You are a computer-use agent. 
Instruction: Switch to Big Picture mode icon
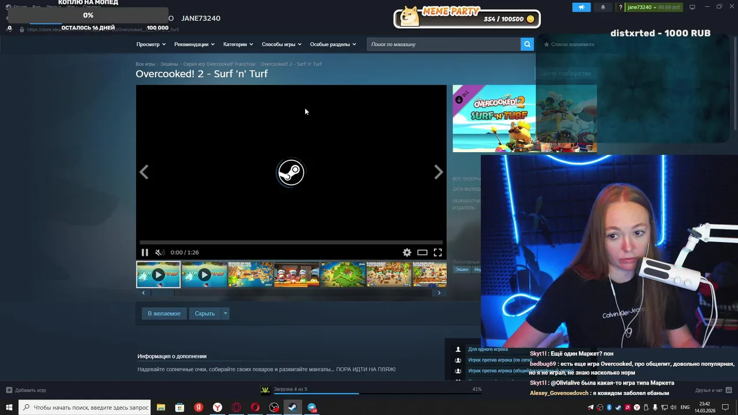[692, 7]
